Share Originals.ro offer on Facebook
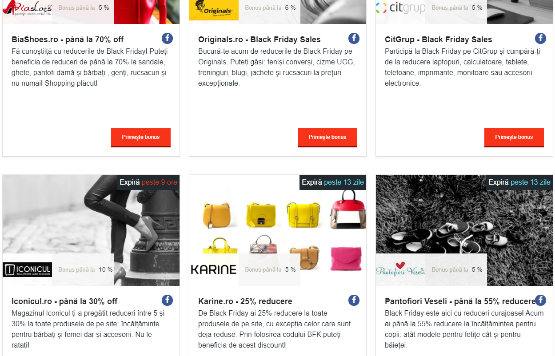This screenshot has width=555, height=356. tap(354, 38)
